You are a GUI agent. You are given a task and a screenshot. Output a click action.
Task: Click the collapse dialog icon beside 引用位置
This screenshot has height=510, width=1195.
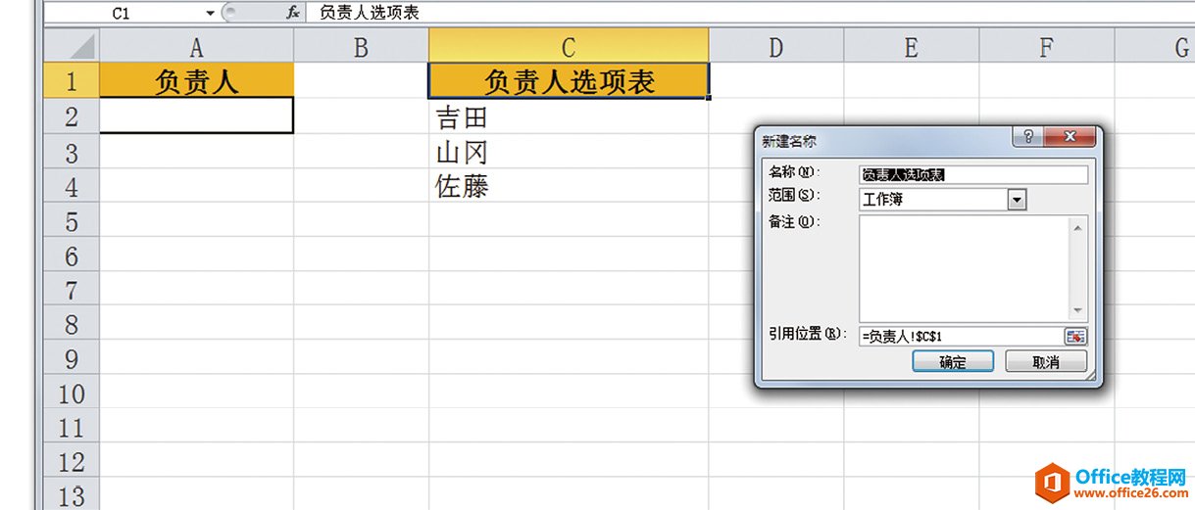[1075, 336]
